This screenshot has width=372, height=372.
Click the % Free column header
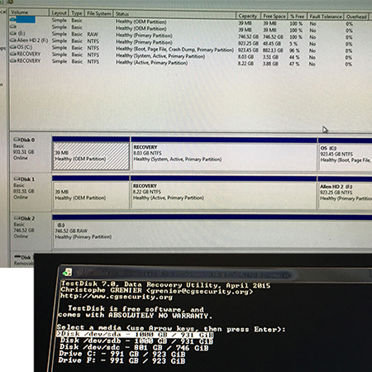coord(297,17)
